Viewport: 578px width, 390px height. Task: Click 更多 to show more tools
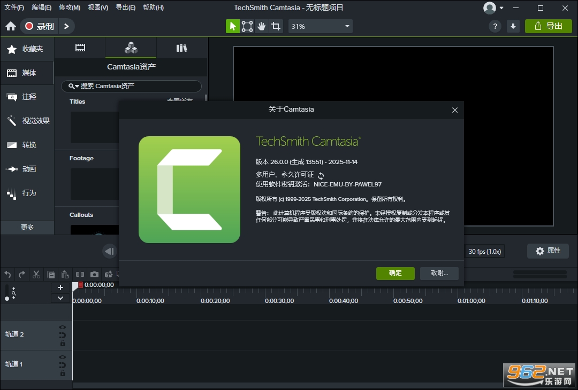(x=27, y=228)
